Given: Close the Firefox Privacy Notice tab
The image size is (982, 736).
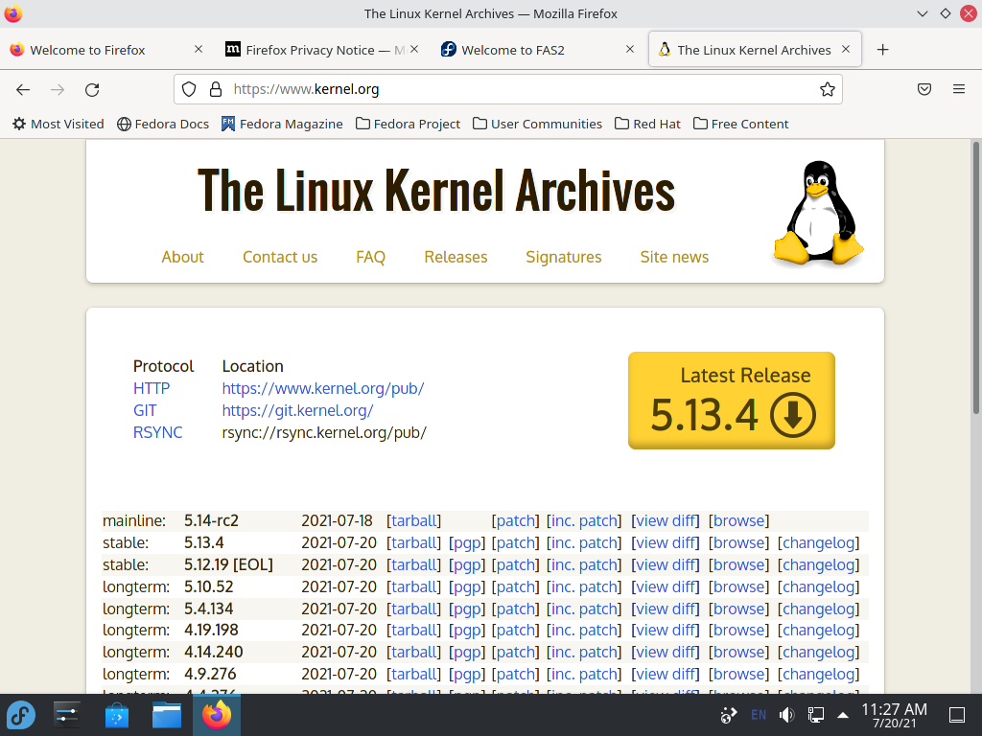Looking at the screenshot, I should 414,49.
